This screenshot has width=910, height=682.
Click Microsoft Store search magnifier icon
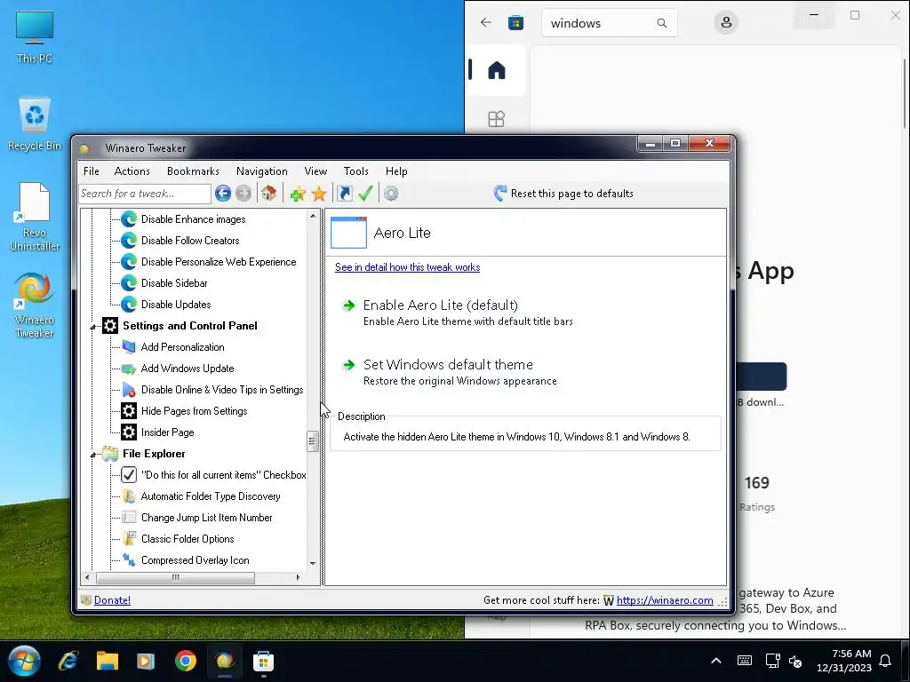pyautogui.click(x=661, y=23)
